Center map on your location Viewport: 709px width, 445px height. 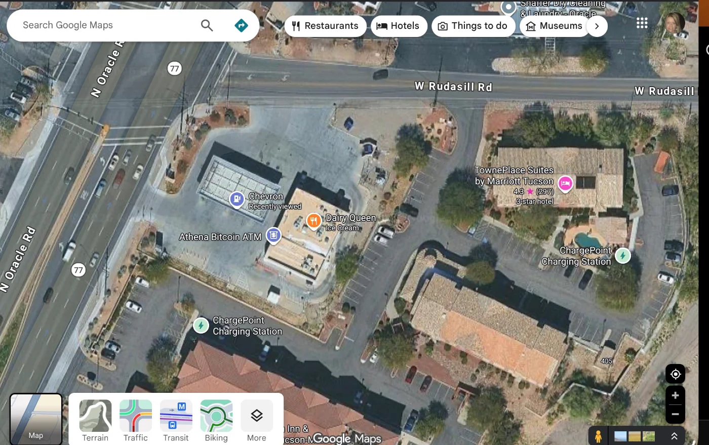(675, 374)
